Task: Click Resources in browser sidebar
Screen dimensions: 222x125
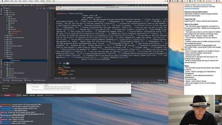Action: click(x=5, y=89)
